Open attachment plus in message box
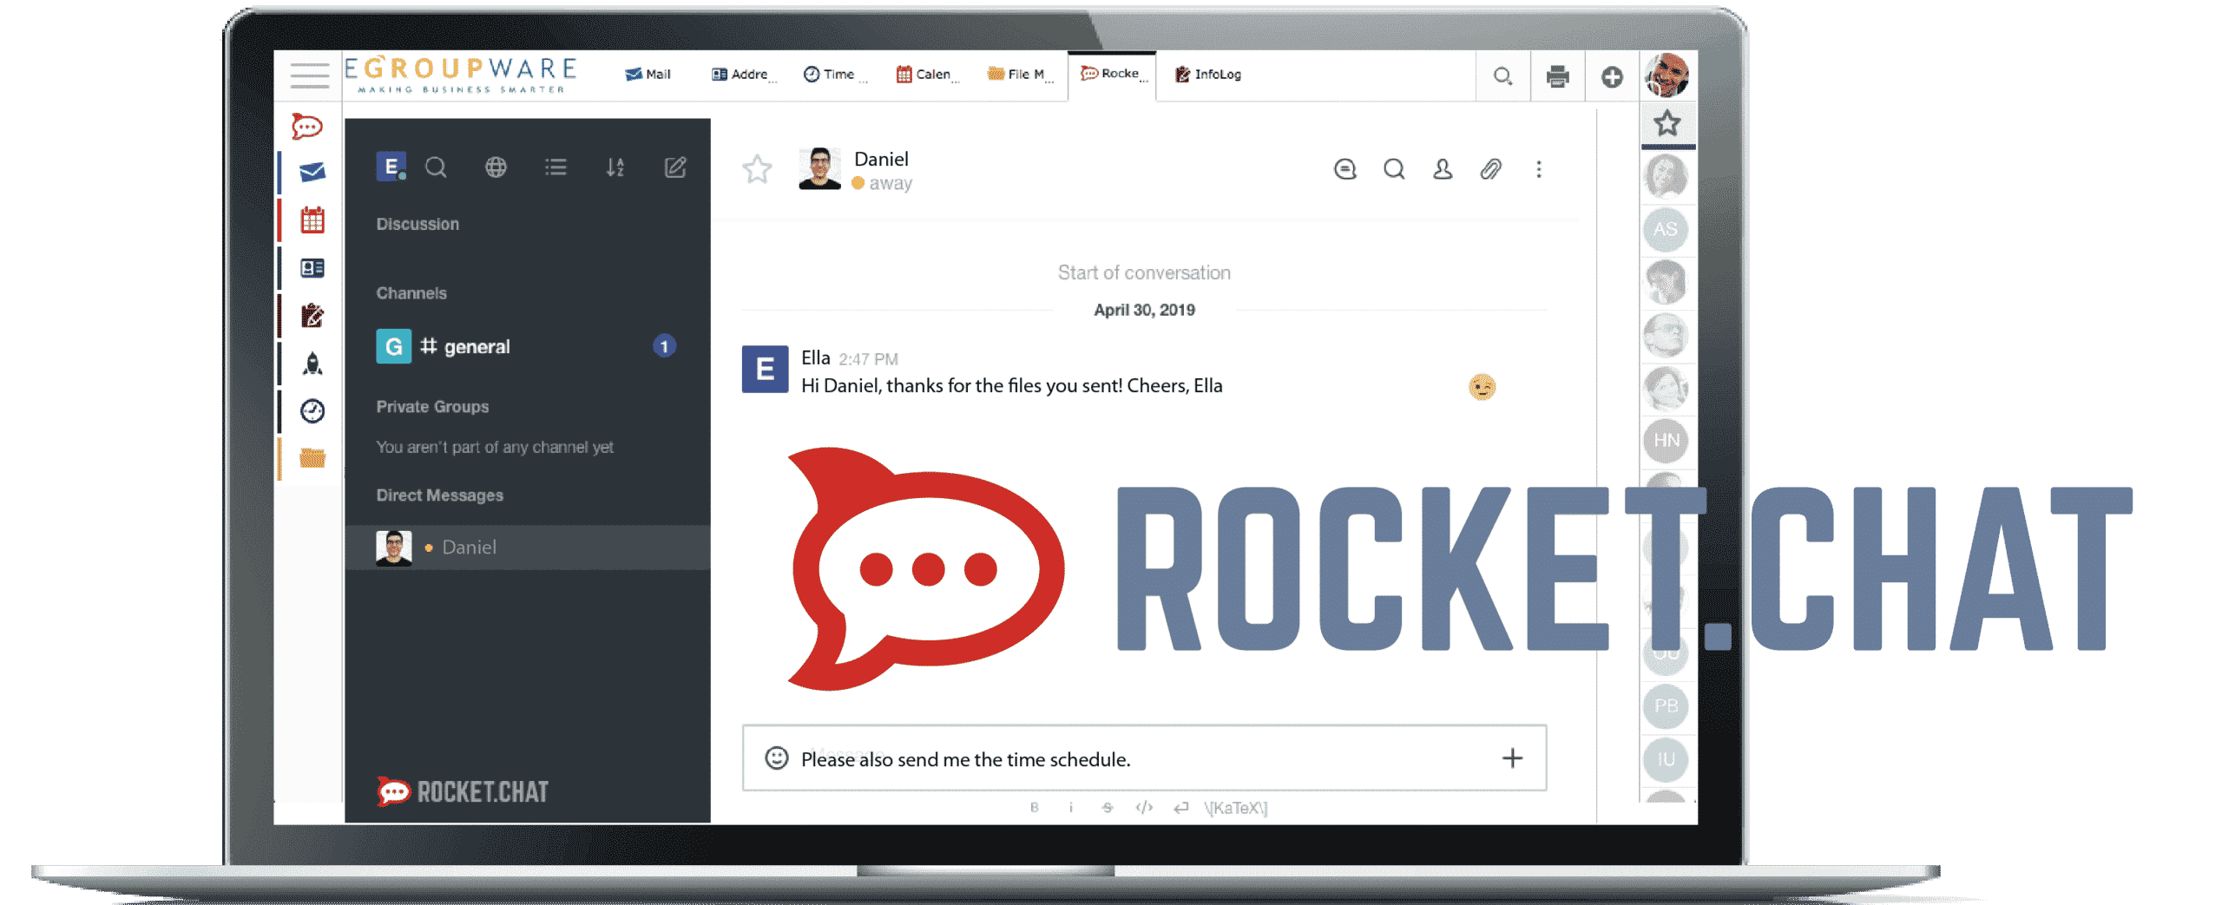Viewport: 2222px width, 905px height. pos(1512,758)
